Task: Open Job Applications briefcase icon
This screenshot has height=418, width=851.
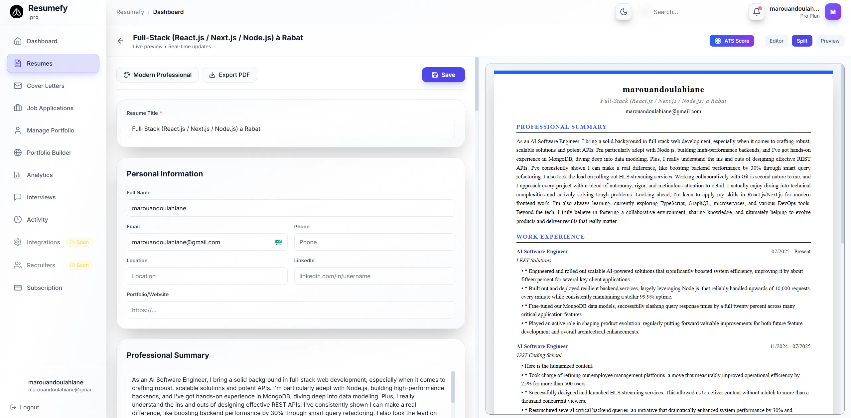Action: [x=18, y=108]
